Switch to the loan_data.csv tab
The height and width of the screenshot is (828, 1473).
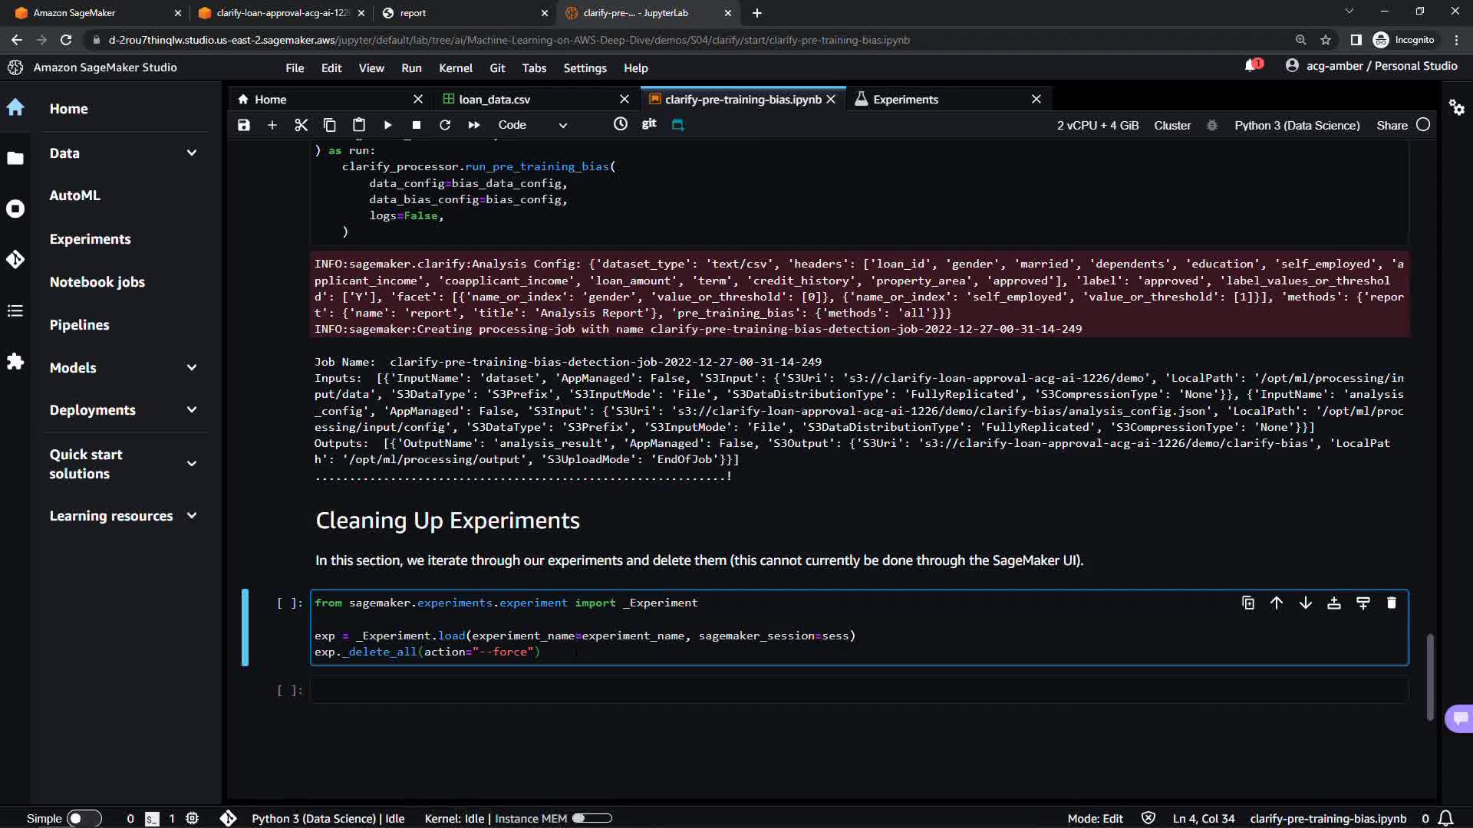494,100
